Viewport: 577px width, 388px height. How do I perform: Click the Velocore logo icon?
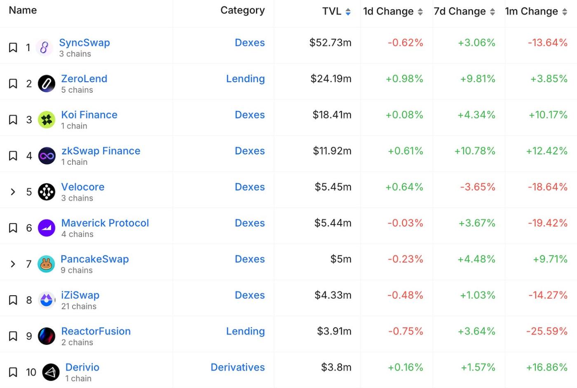(47, 192)
